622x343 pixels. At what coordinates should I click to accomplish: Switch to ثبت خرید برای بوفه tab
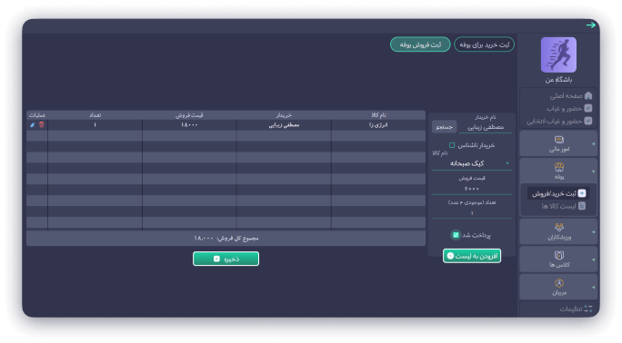point(484,44)
